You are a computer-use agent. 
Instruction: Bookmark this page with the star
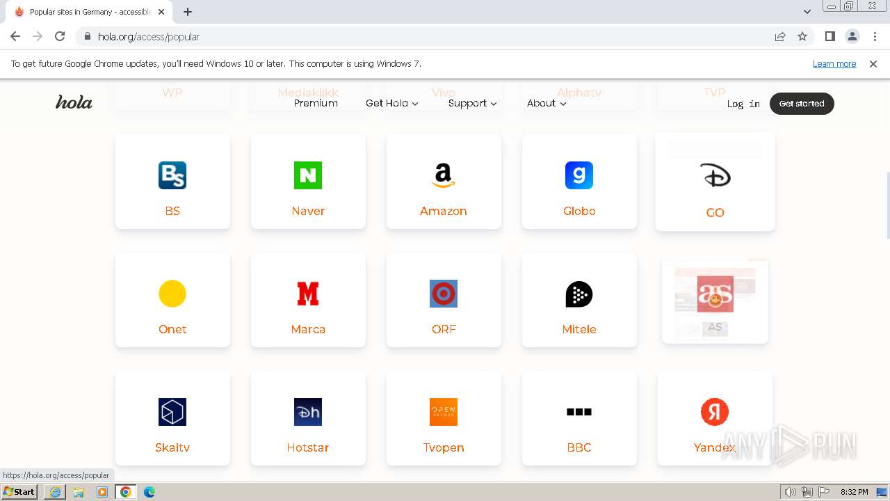802,36
